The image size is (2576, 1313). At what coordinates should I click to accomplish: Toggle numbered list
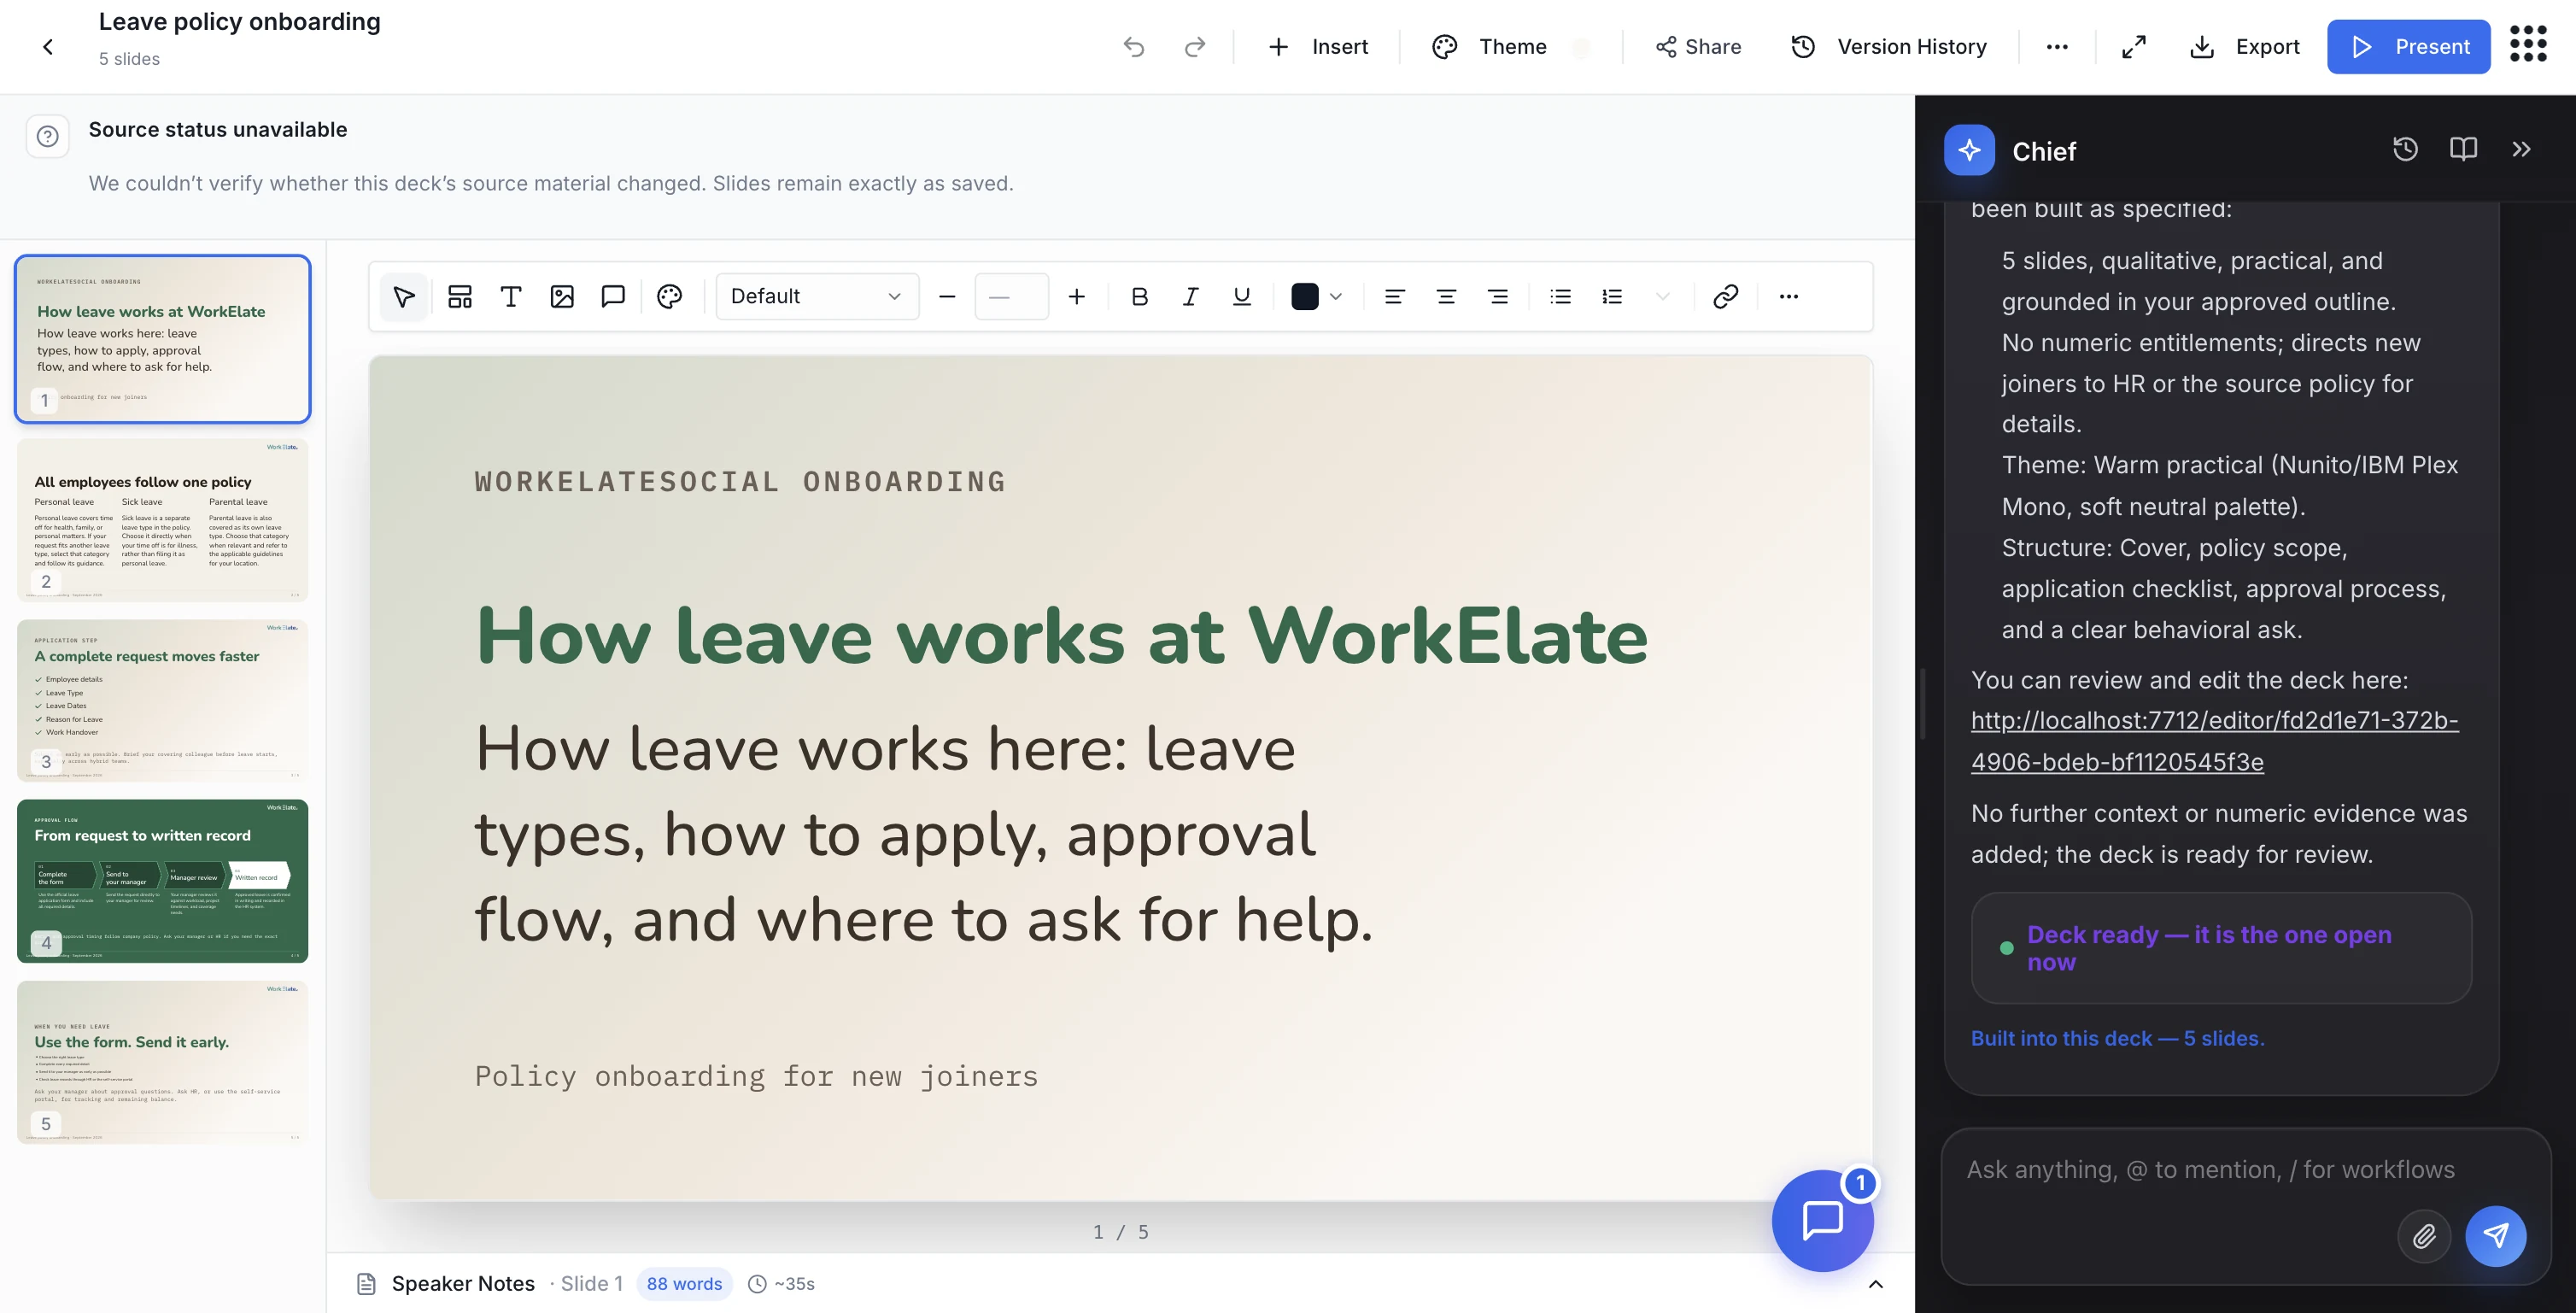[1612, 296]
